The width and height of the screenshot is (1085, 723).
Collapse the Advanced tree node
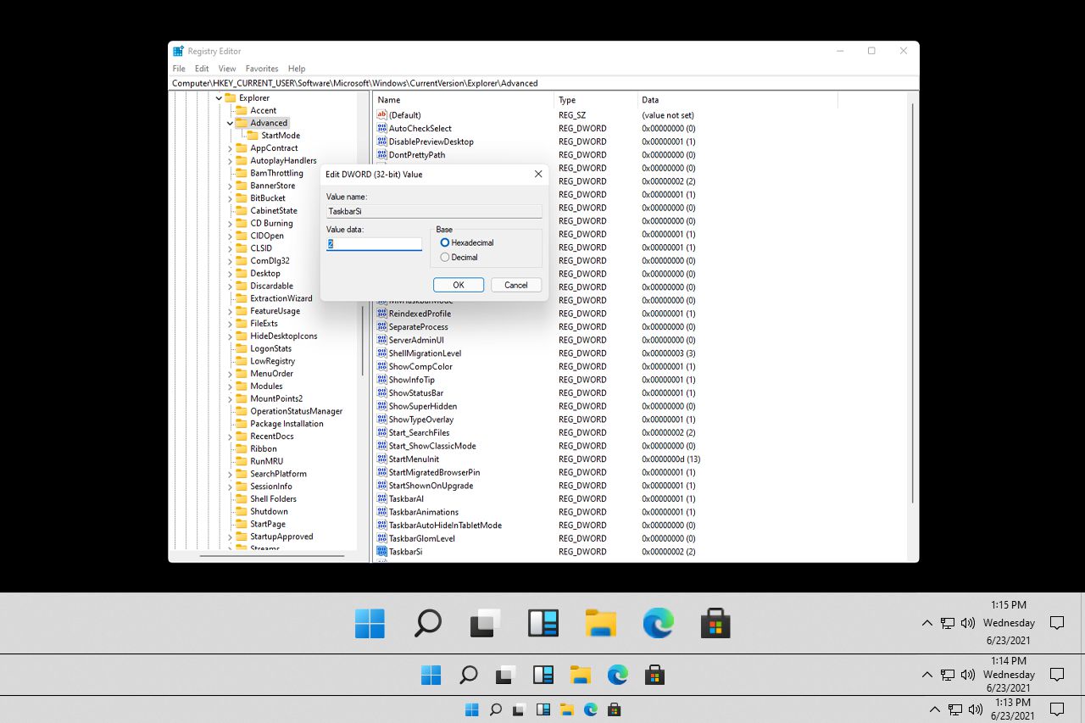coord(229,122)
